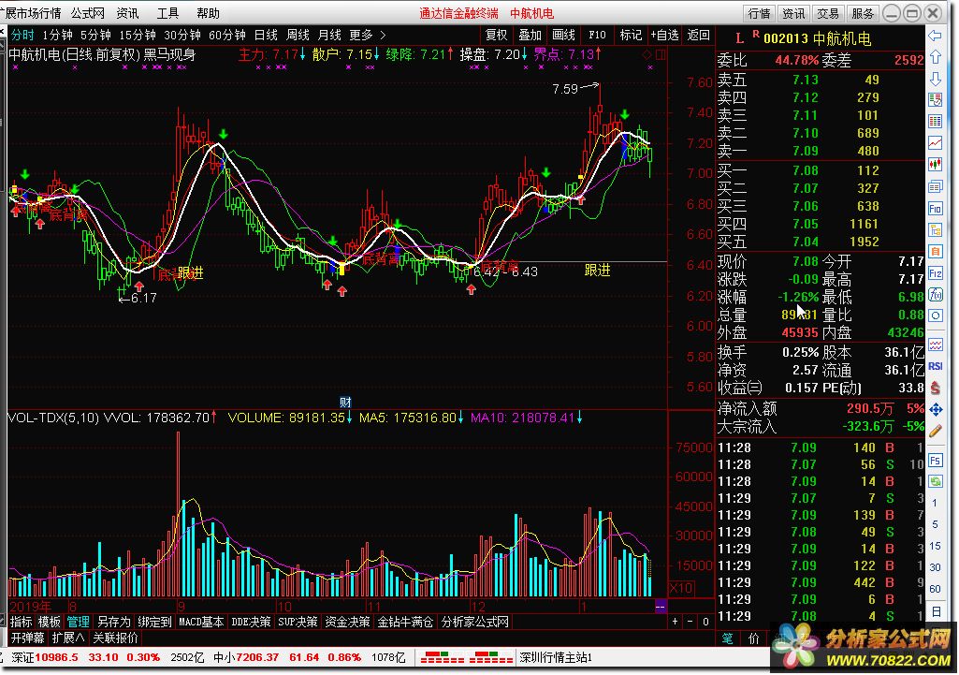Image resolution: width=959 pixels, height=675 pixels.
Task: Open the 公式网 menu
Action: point(87,13)
